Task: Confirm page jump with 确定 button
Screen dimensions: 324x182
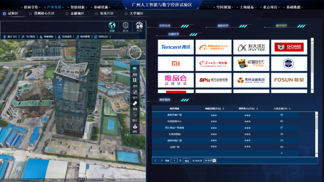Action: (187, 161)
